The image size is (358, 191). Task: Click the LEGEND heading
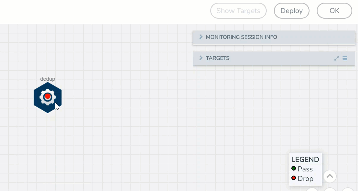tap(305, 160)
